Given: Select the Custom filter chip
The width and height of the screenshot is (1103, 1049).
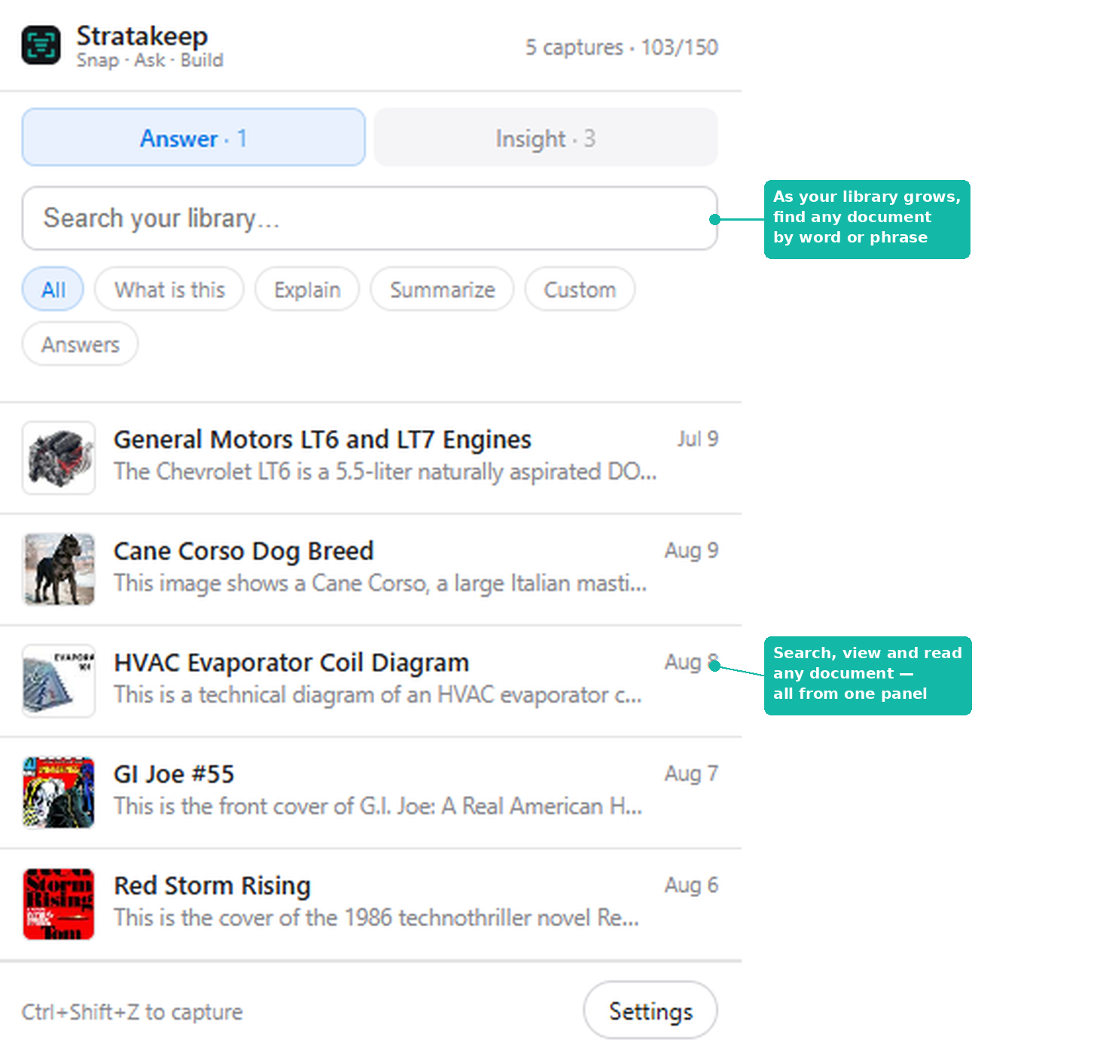Looking at the screenshot, I should point(580,289).
